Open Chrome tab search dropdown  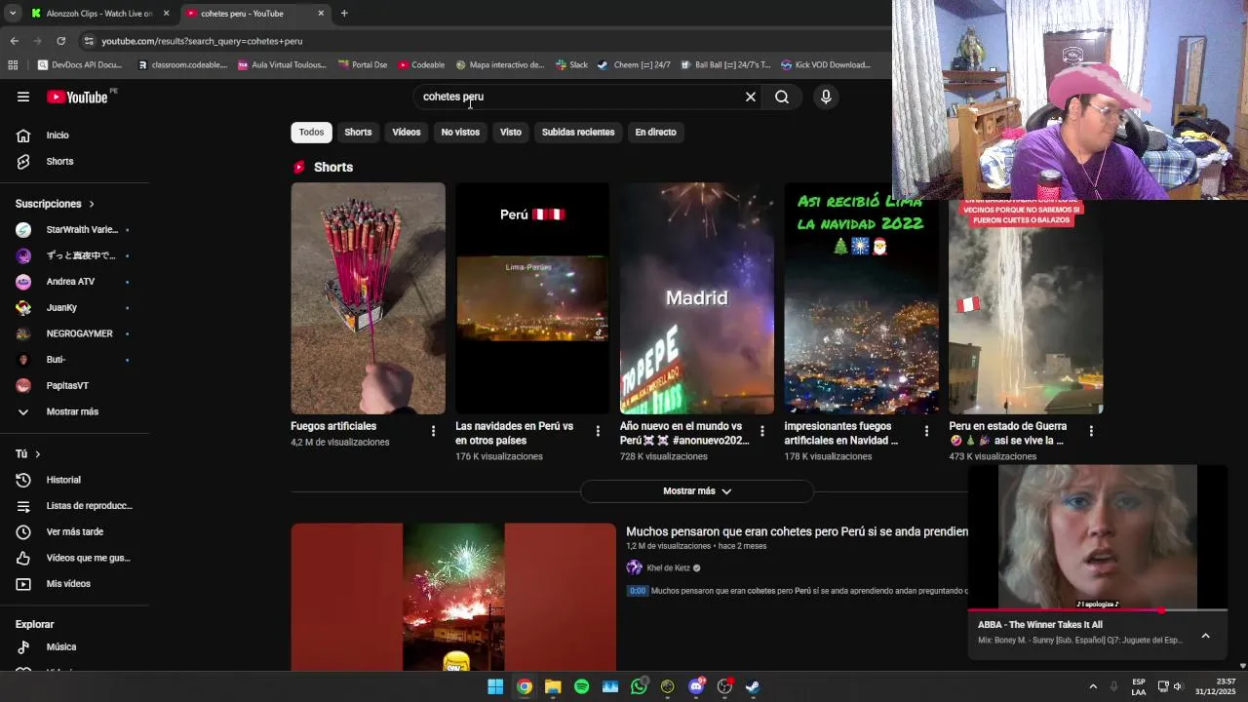coord(13,14)
